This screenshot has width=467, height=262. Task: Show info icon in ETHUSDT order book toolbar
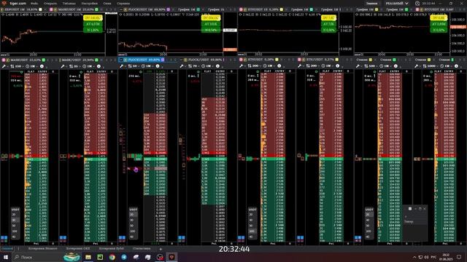coord(279,66)
